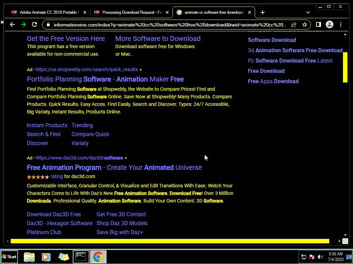Image resolution: width=353 pixels, height=264 pixels.
Task: Open Get Free 3D Content sitelink
Action: pos(121,214)
